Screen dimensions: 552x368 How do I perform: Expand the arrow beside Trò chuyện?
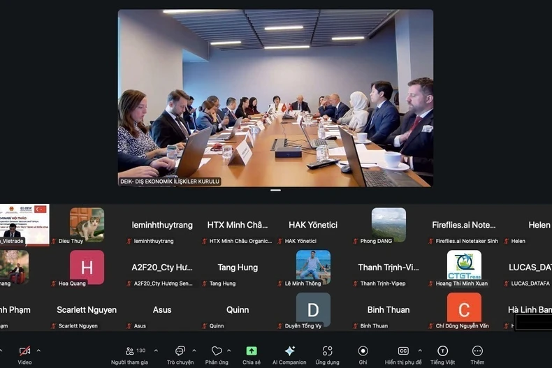click(194, 351)
